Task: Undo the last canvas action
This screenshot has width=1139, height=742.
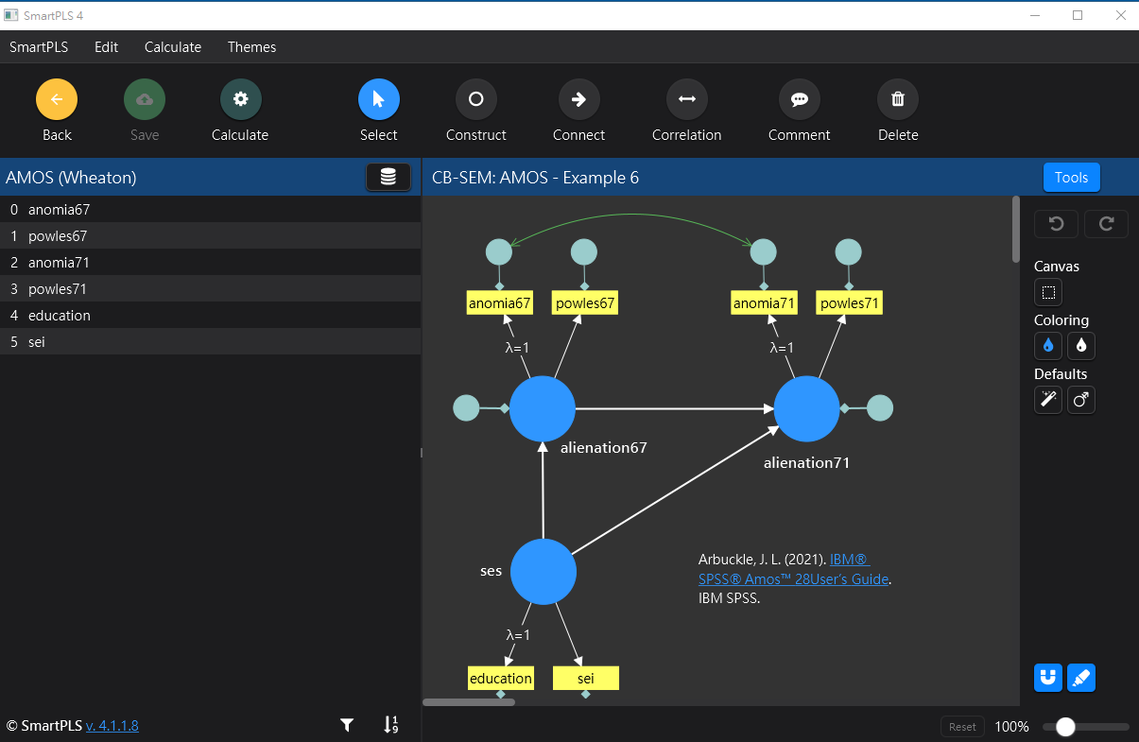Action: point(1057,224)
